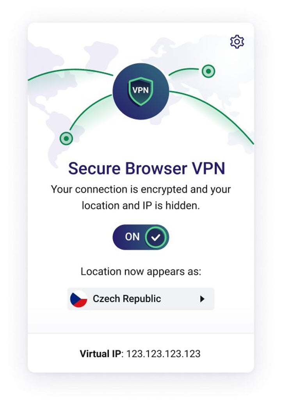Click the ON label inside the switch
The height and width of the screenshot is (405, 281).
coord(132,237)
